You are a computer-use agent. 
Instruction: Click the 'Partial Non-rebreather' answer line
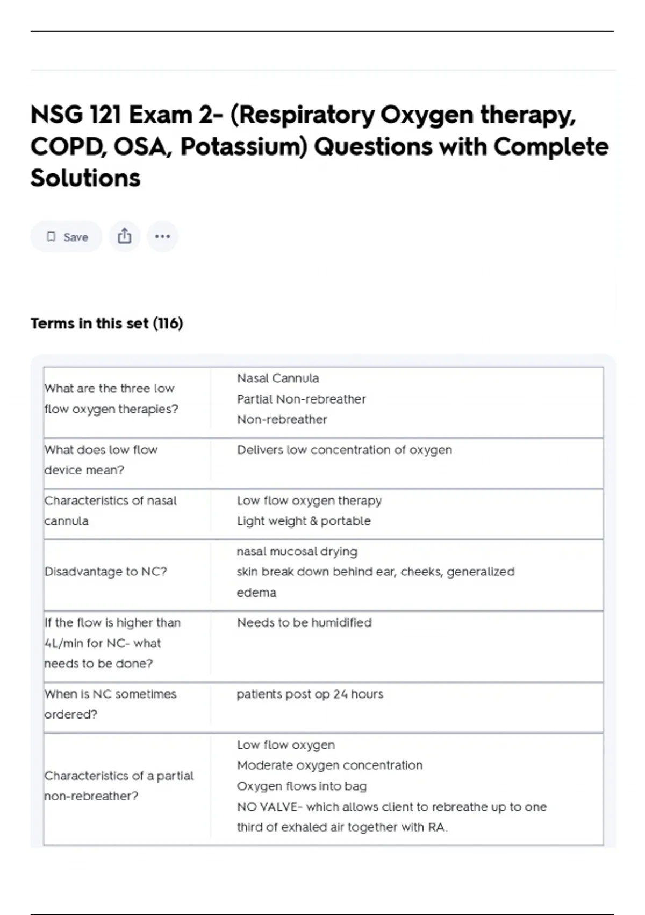[x=301, y=399]
